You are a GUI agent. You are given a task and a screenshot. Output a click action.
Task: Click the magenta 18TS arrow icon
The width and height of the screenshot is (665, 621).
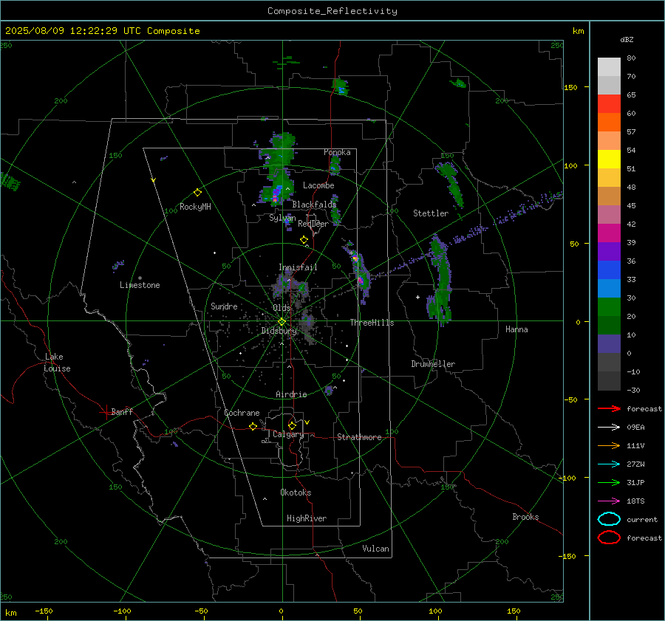pyautogui.click(x=609, y=501)
